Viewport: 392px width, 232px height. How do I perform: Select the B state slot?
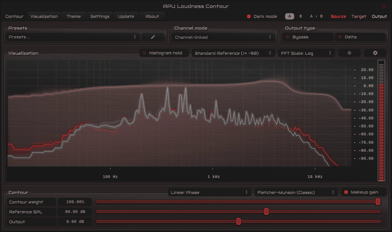point(300,16)
